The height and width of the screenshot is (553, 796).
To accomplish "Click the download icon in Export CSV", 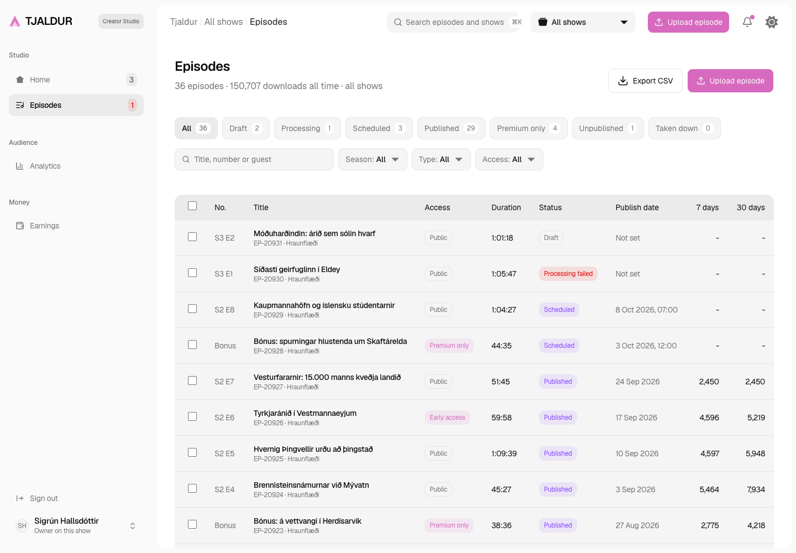I will [x=623, y=81].
